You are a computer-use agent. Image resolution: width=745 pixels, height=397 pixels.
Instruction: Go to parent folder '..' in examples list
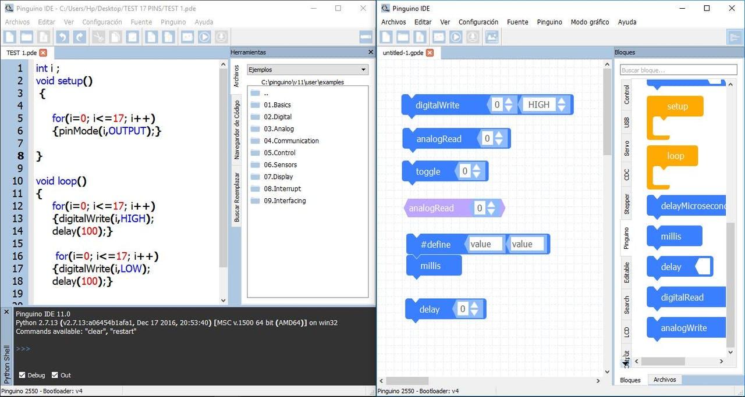266,93
